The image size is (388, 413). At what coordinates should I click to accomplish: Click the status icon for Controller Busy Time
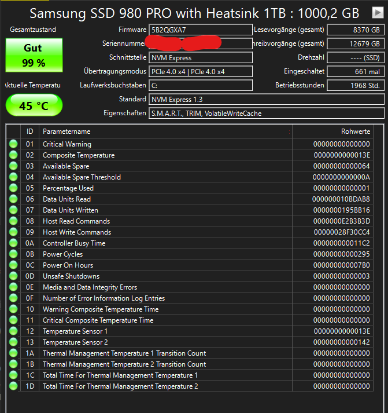(13, 243)
